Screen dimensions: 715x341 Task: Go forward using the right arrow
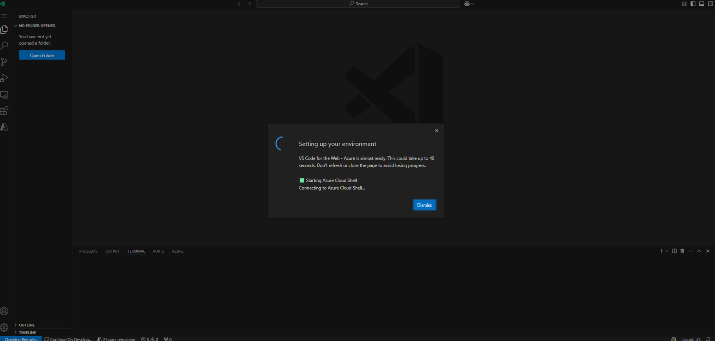pos(249,4)
